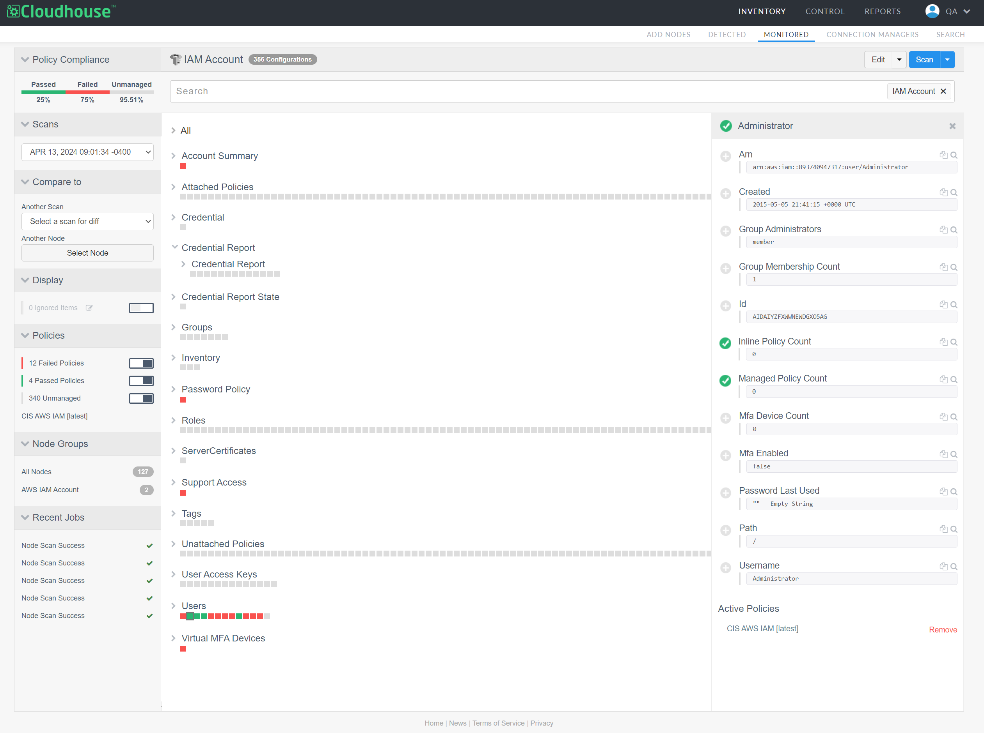
Task: Toggle the 340 Unmanaged switch
Action: [141, 398]
